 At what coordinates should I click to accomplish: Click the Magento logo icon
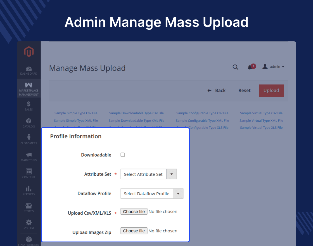(29, 51)
